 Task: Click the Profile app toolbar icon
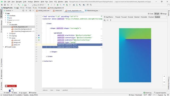[64, 5]
